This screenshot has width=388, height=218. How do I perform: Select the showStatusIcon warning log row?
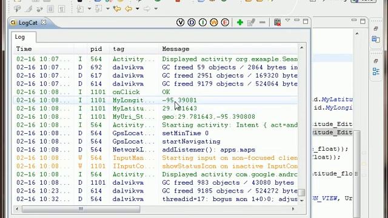click(155, 166)
